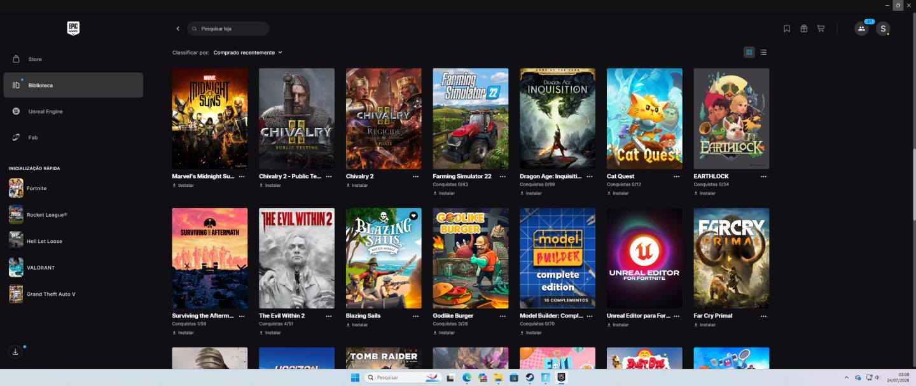
Task: Click the taskbar Pesquisar search box
Action: click(x=403, y=378)
